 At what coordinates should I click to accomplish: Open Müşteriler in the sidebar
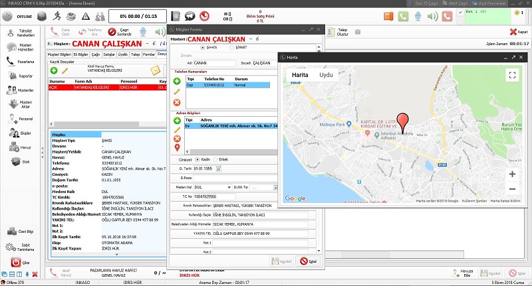point(21,90)
